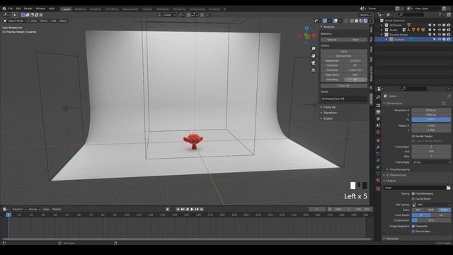Switch to wireframe viewport shading icon
This screenshot has height=255, width=453.
coord(352,21)
